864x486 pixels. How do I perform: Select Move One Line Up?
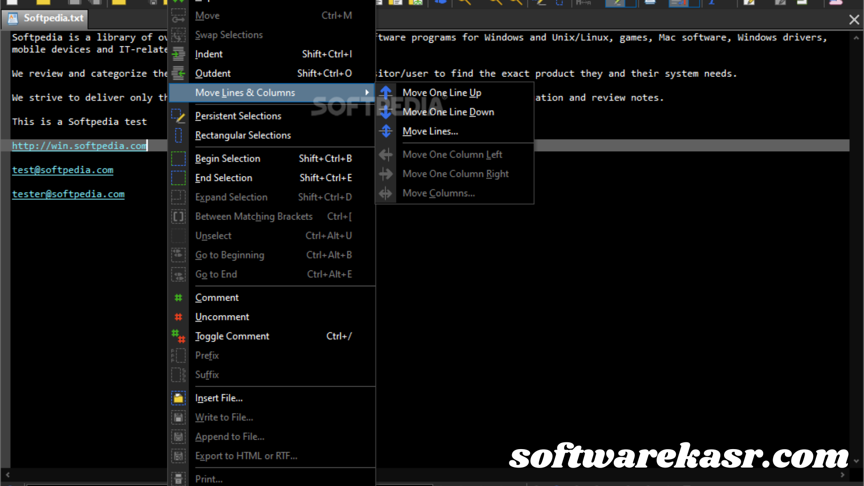point(454,93)
